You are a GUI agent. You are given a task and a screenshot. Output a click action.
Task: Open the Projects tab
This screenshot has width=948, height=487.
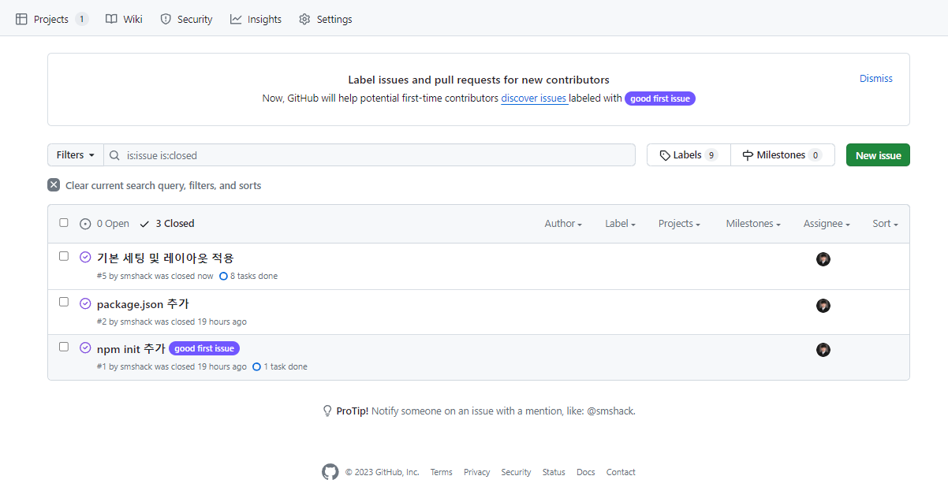pos(51,19)
